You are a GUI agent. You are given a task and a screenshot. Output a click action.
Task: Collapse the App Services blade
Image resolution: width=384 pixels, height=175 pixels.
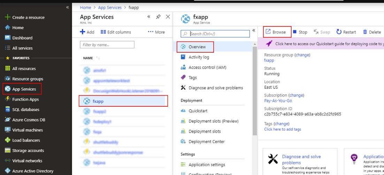[x=149, y=17]
